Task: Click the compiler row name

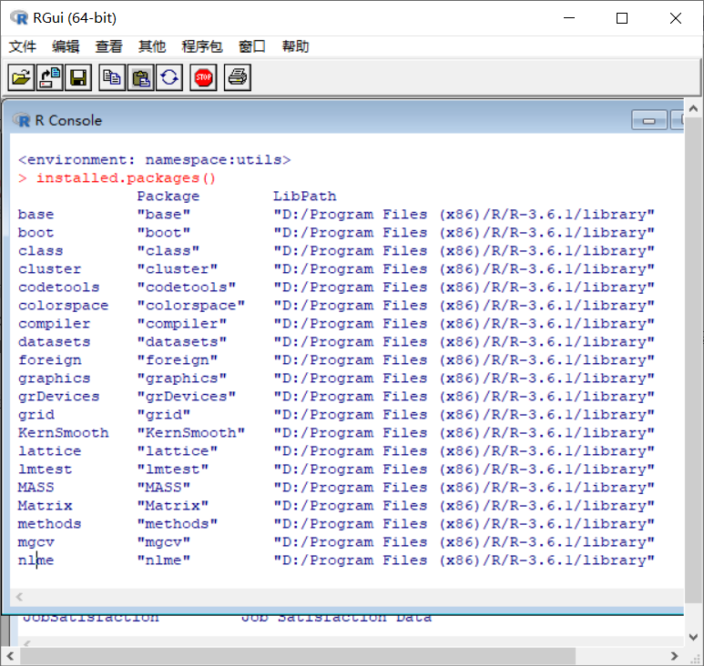Action: [x=55, y=323]
